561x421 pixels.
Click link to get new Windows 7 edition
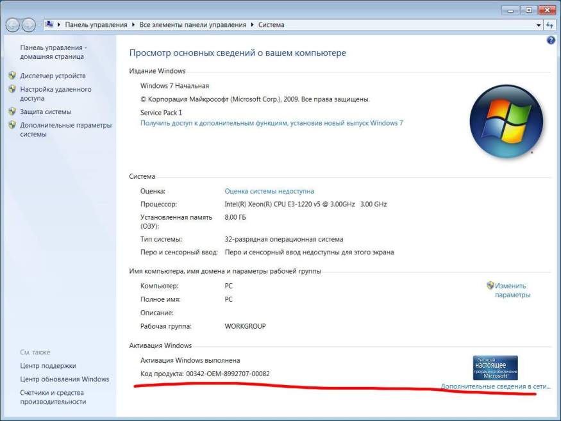coord(272,123)
